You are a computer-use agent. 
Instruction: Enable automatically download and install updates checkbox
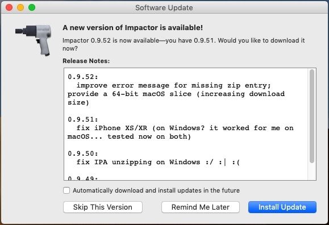tap(66, 190)
